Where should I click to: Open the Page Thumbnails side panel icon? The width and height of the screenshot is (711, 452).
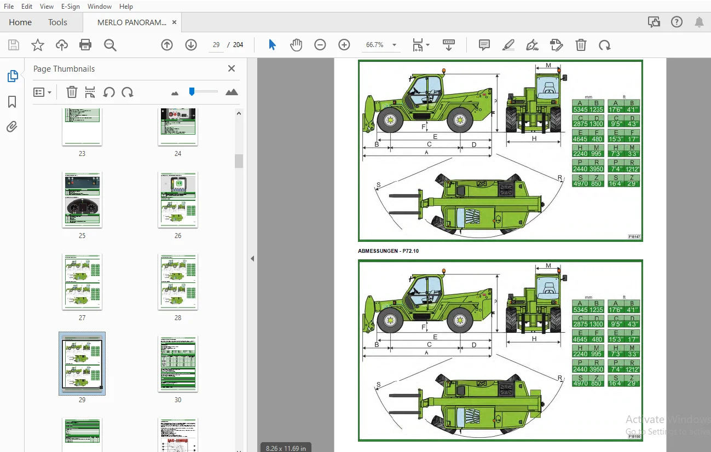(13, 76)
